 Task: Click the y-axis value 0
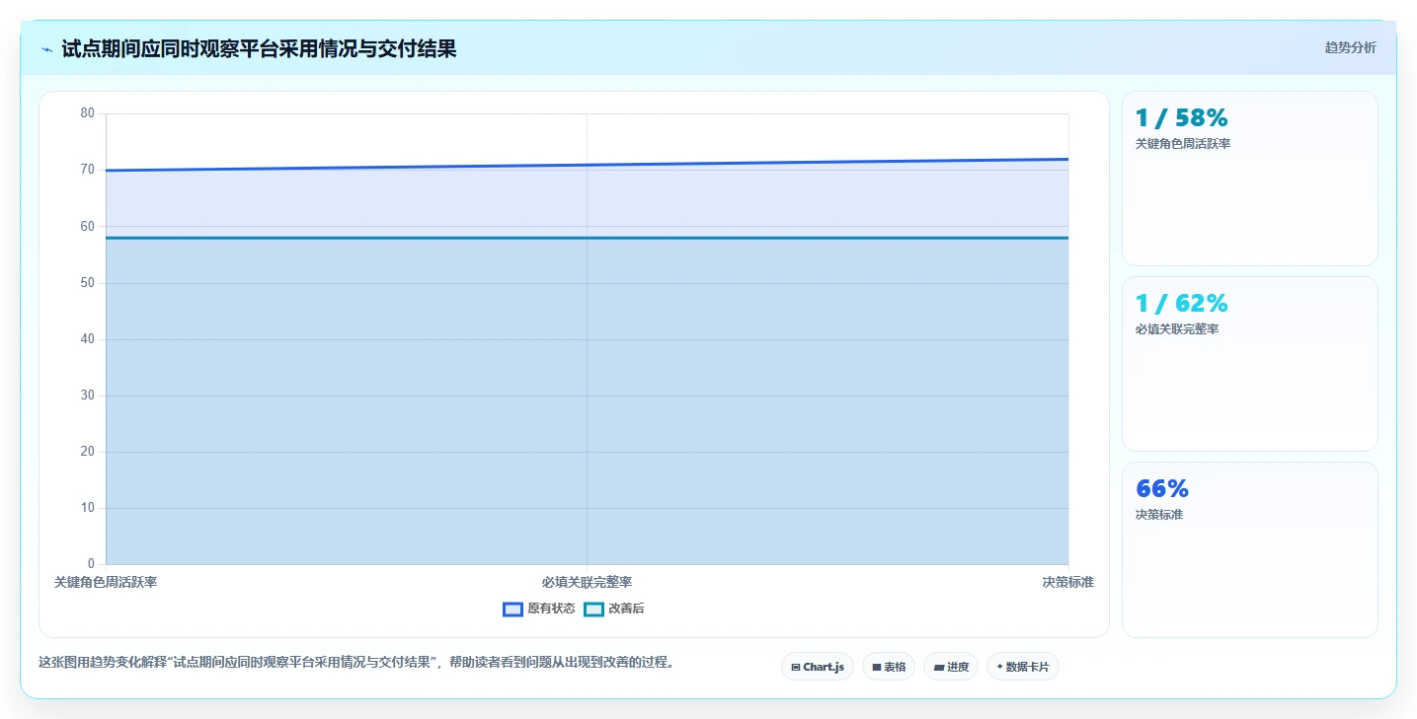tap(91, 564)
